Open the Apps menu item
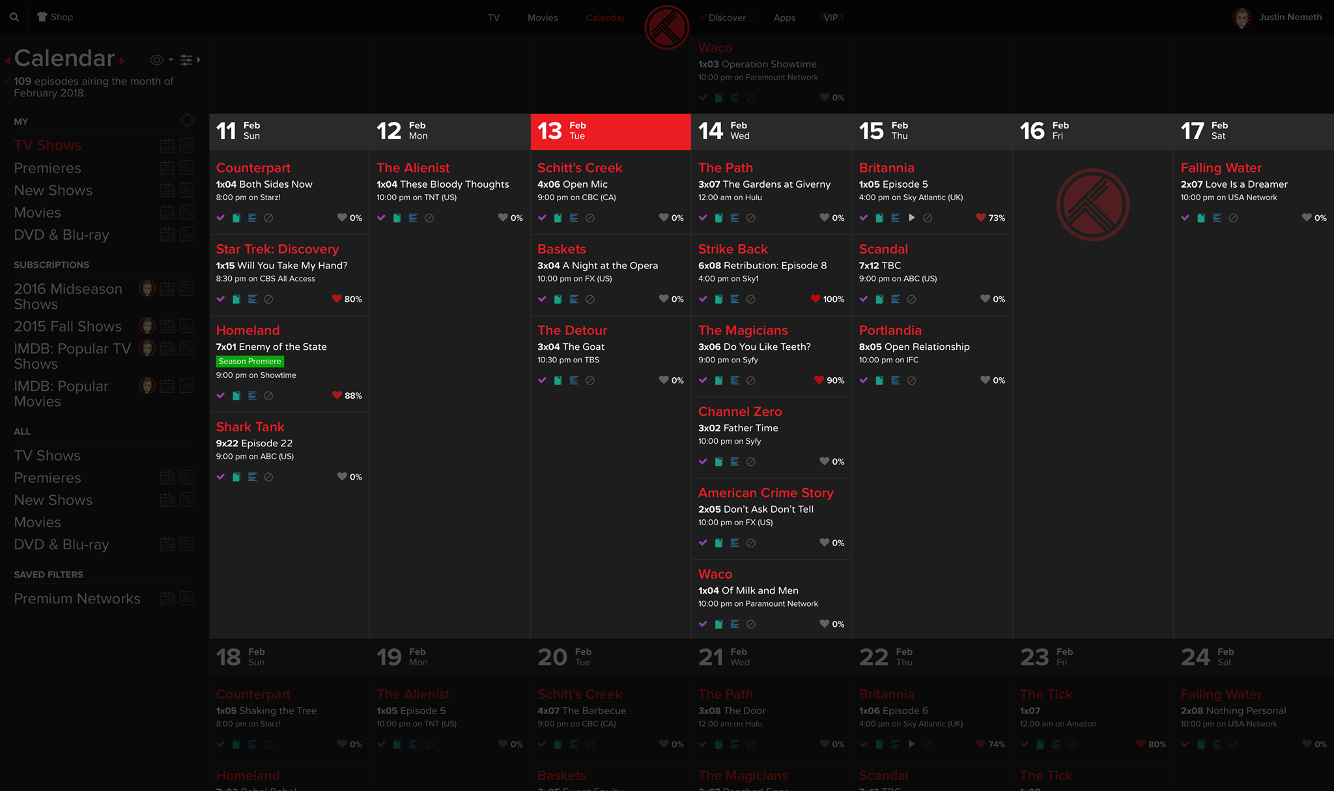Screen dimensions: 1334x791 [x=784, y=18]
